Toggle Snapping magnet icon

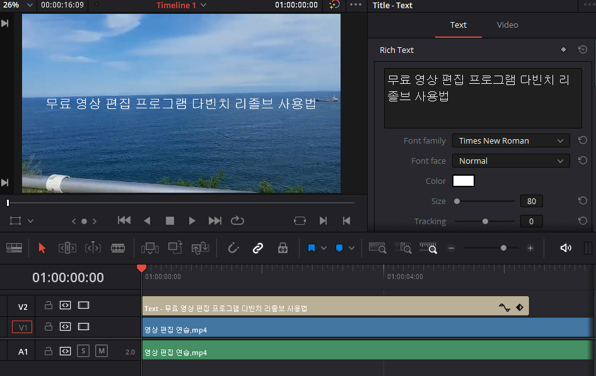(x=233, y=248)
